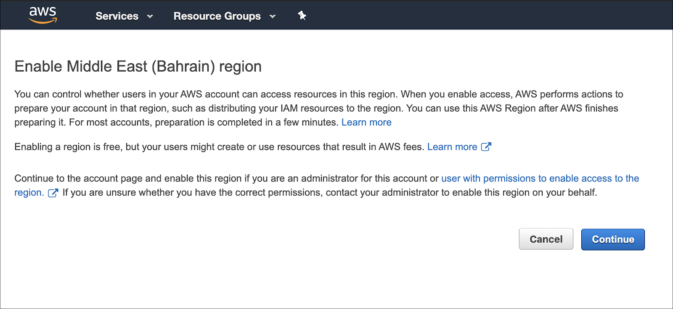
Task: Open Learn more link about region preparation
Action: (x=366, y=123)
